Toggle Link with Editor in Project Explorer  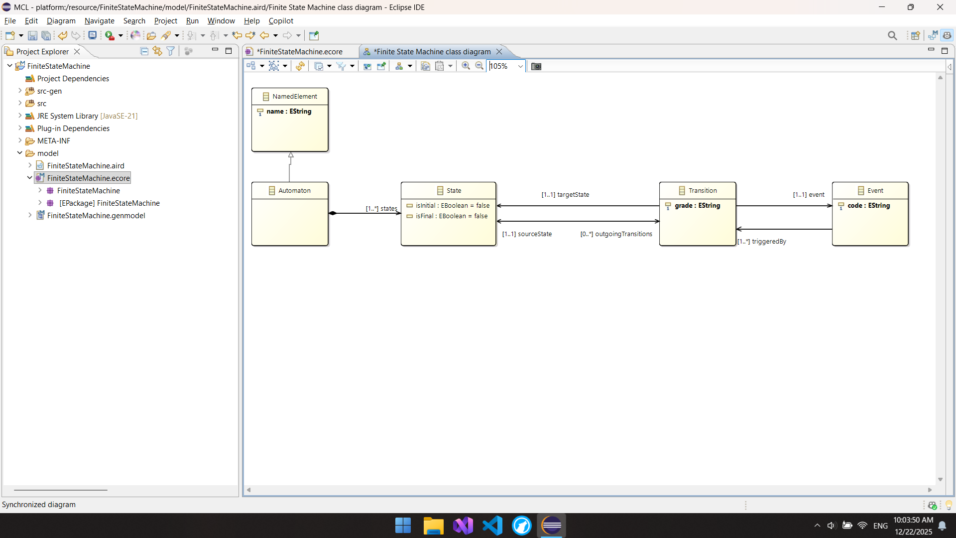coord(157,51)
